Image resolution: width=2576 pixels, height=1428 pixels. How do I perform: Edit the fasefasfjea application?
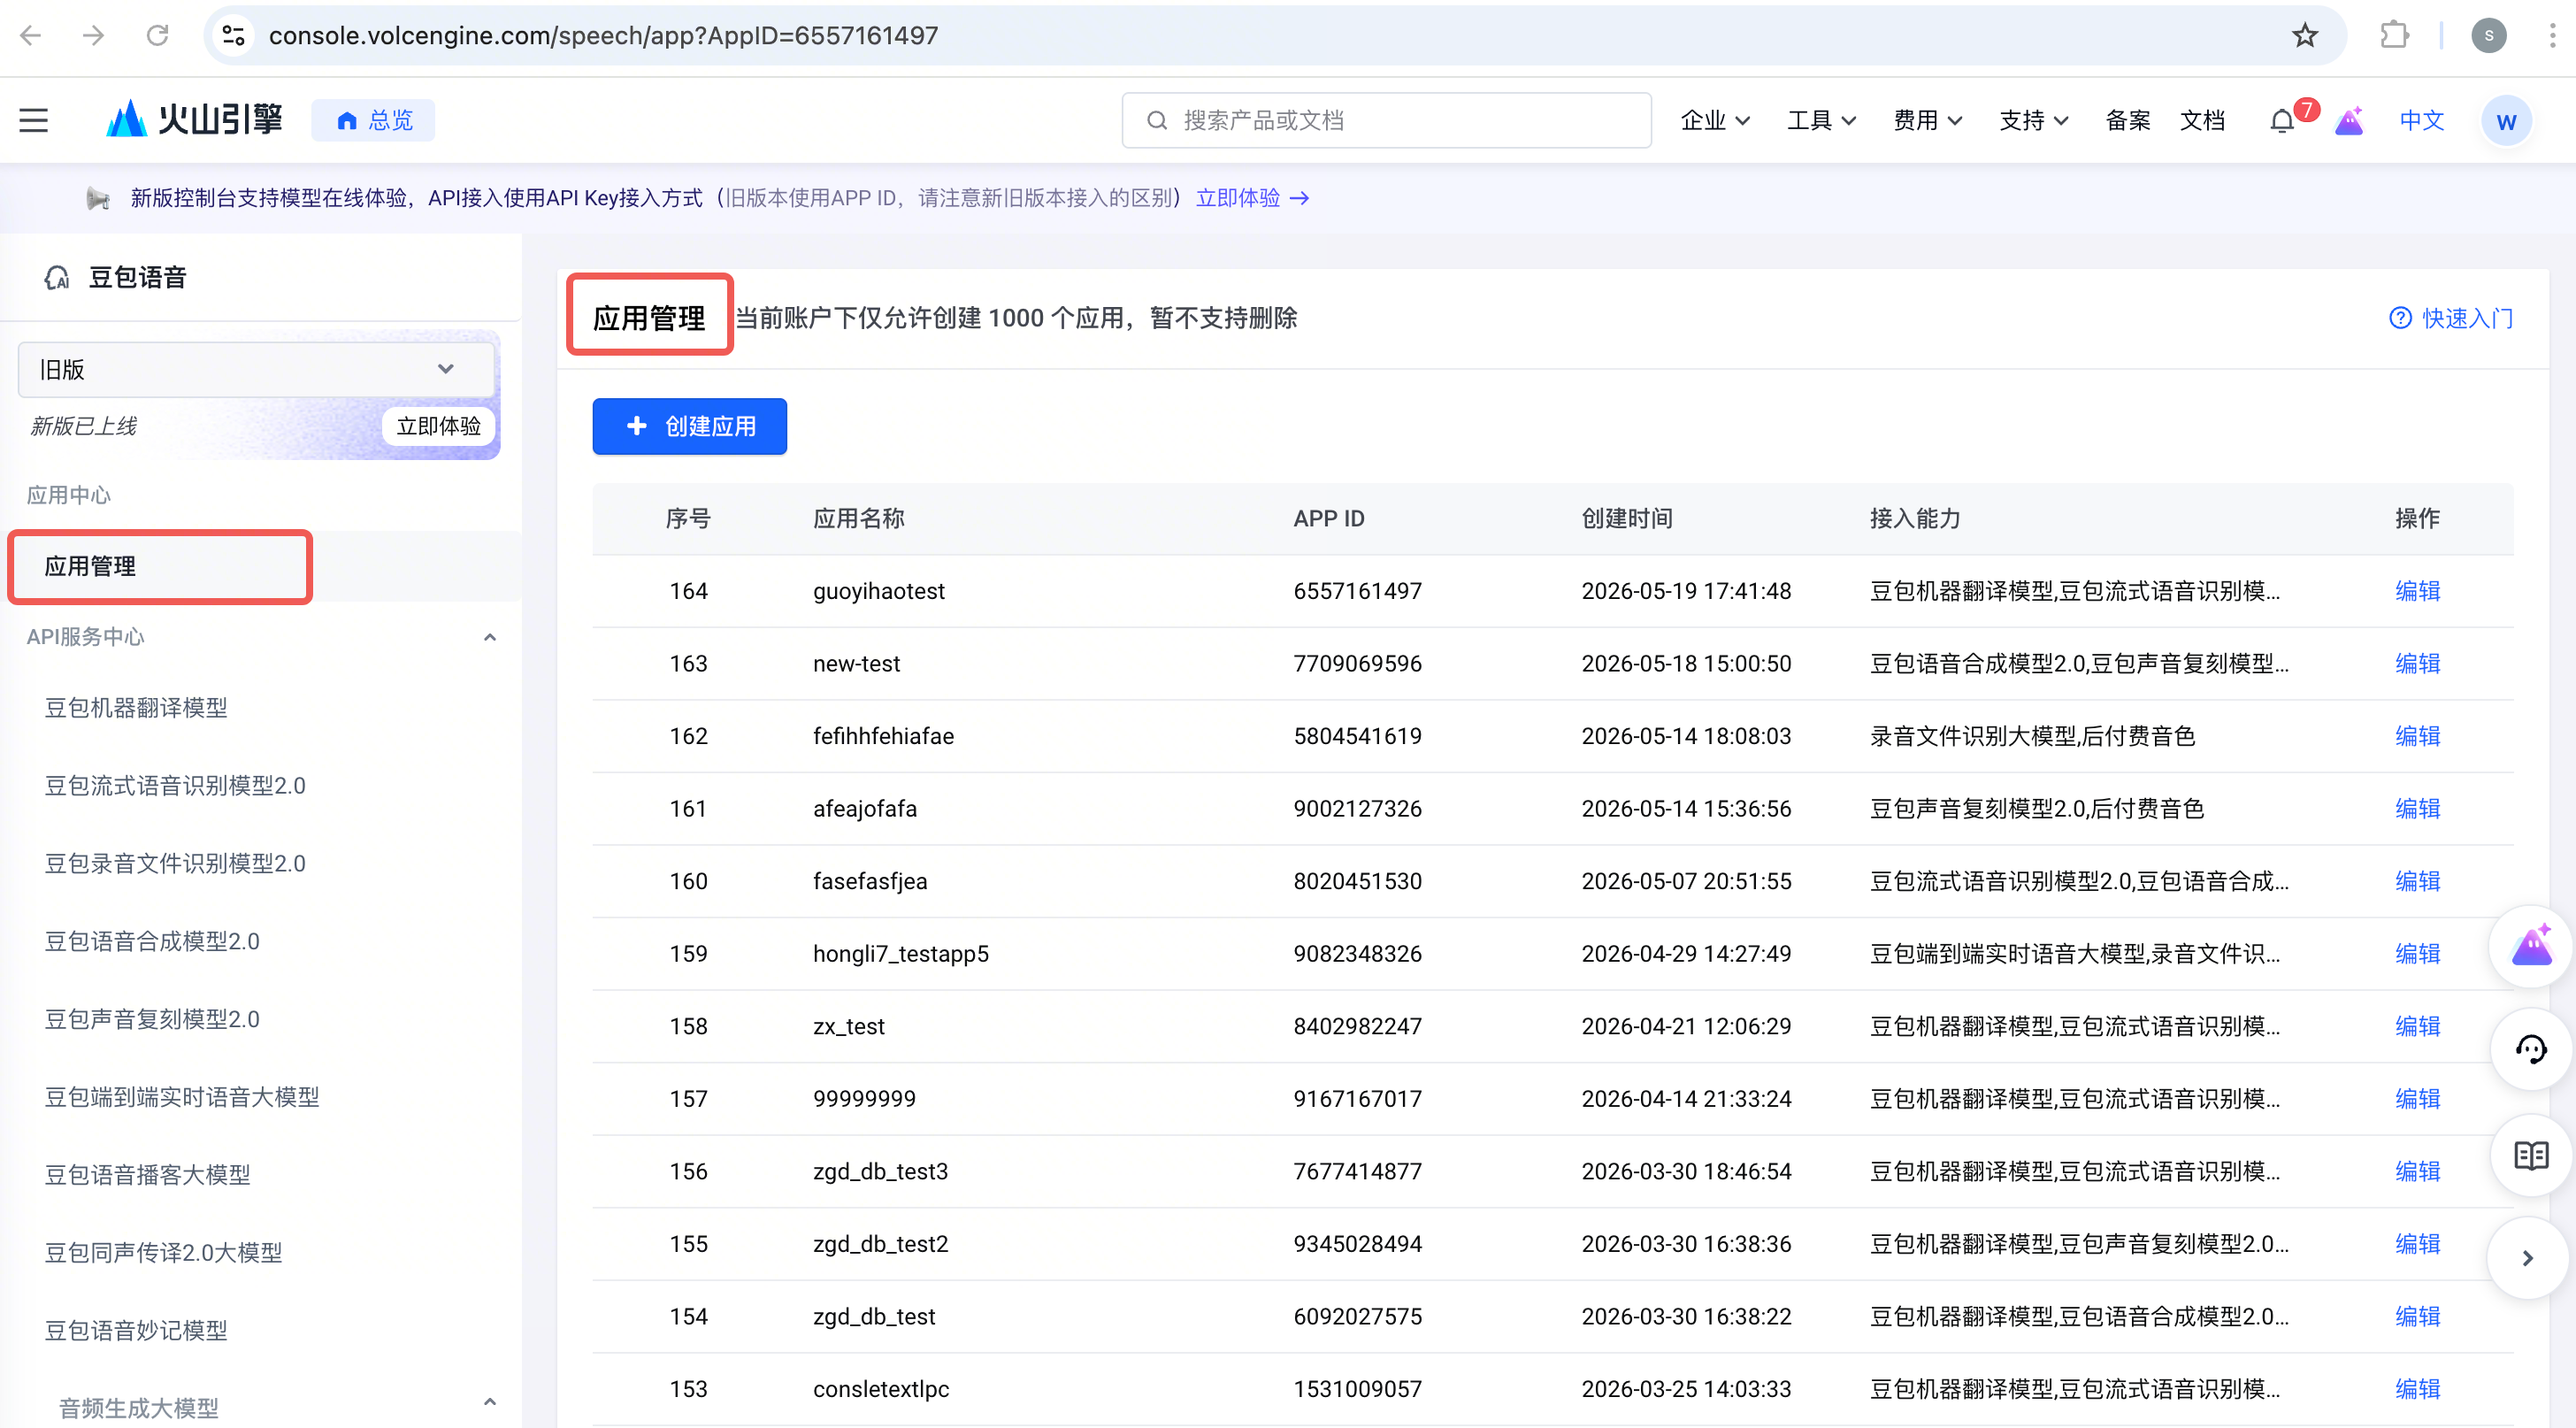pos(2418,881)
